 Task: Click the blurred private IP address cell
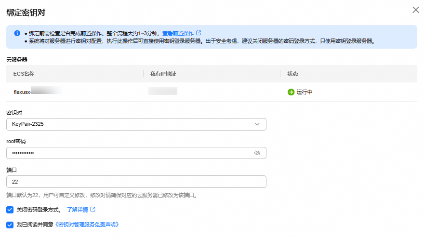(x=163, y=91)
